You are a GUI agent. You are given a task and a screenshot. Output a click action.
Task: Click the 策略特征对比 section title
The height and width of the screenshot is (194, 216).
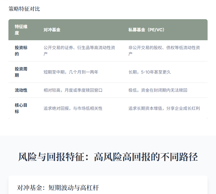[24, 9]
